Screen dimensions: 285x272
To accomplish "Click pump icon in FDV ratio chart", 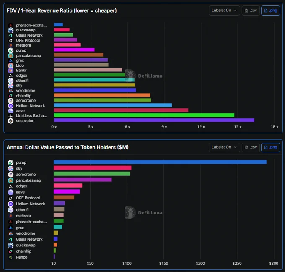I will click(x=11, y=50).
